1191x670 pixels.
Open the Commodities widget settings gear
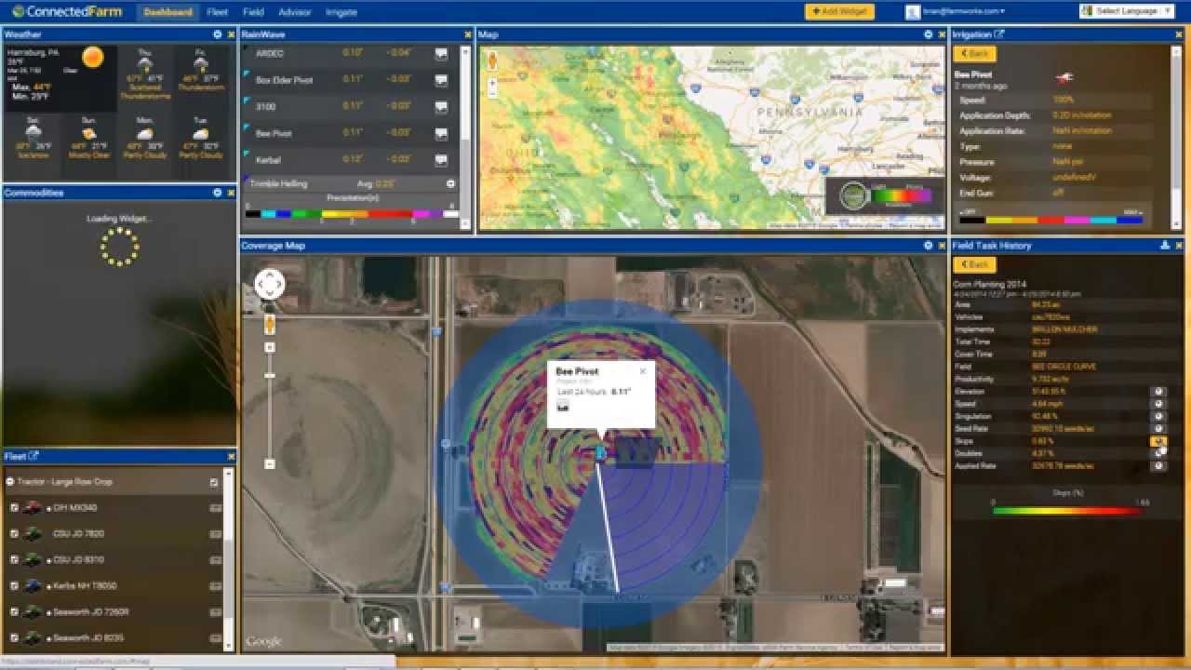point(218,193)
